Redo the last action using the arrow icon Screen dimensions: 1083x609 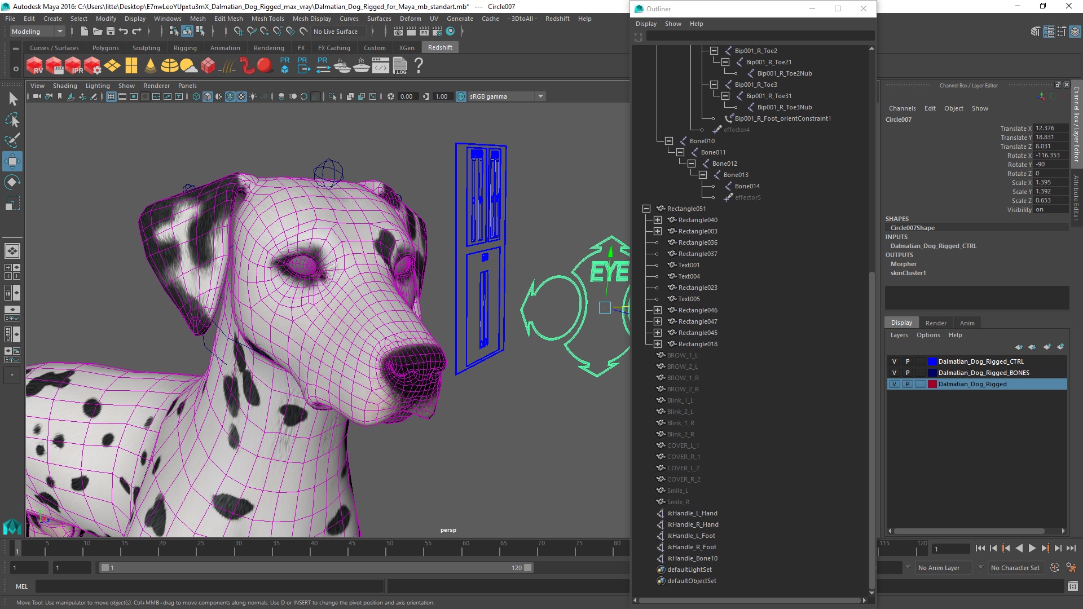coord(136,31)
